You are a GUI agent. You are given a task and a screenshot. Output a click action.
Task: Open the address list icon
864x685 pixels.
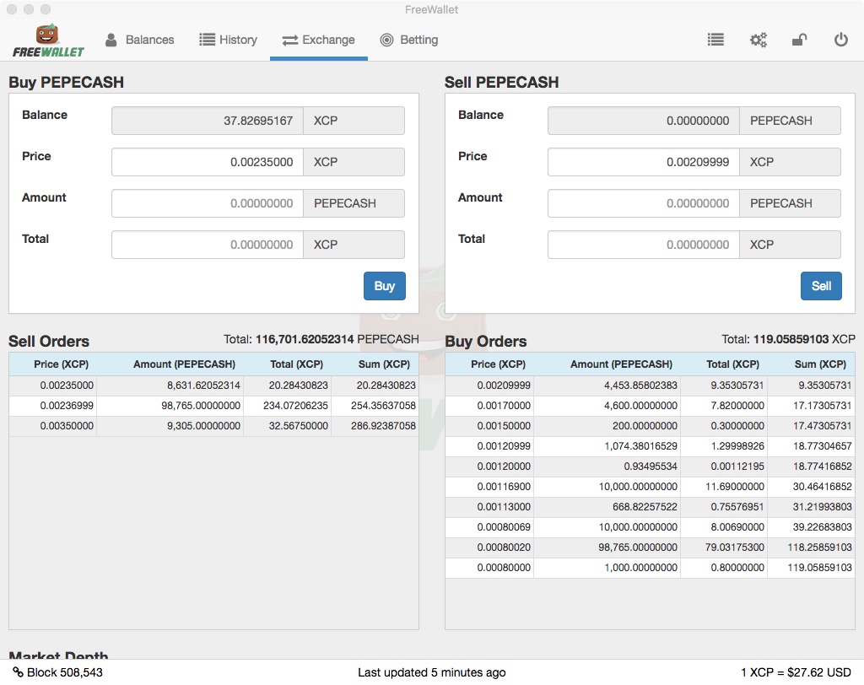[715, 40]
